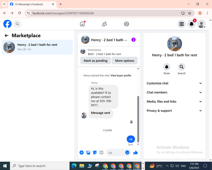Expand Media, files and links section

coord(174,102)
